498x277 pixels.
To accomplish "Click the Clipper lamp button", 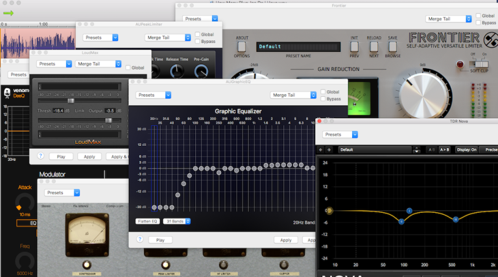I will click(x=284, y=265).
